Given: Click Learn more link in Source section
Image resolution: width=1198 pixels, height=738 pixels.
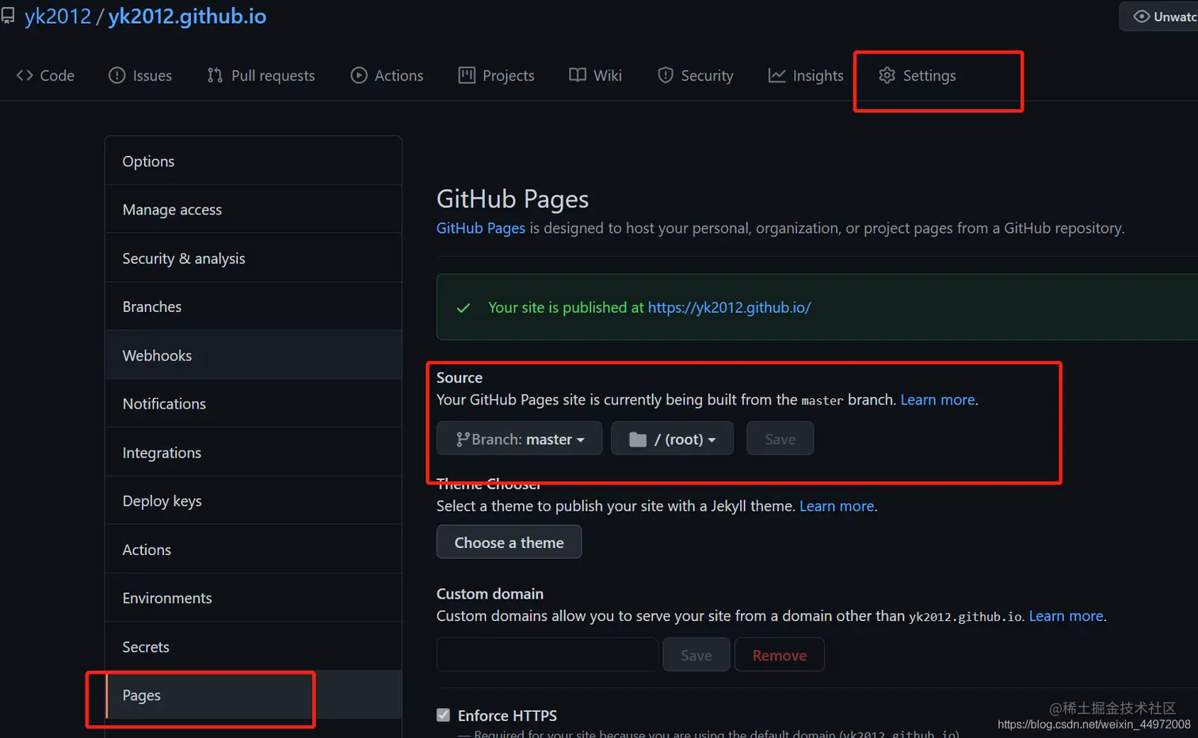Looking at the screenshot, I should (937, 400).
